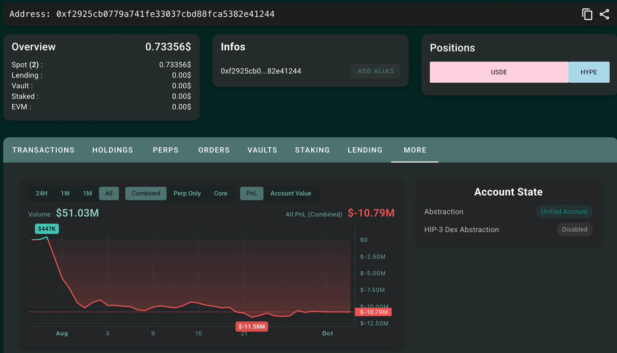Set chart range to 1W

pos(65,193)
